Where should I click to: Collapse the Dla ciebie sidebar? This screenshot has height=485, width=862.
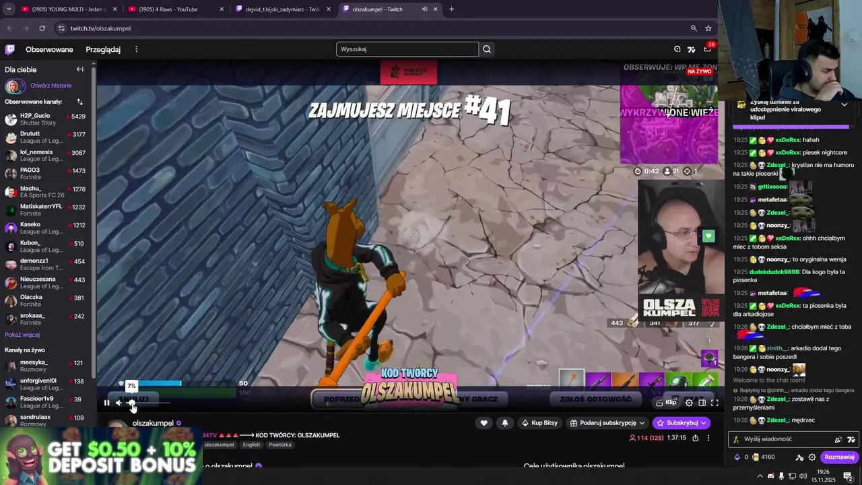click(x=79, y=69)
